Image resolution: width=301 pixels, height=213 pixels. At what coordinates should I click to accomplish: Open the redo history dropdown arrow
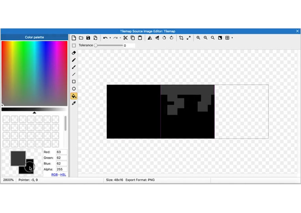pyautogui.click(x=120, y=38)
